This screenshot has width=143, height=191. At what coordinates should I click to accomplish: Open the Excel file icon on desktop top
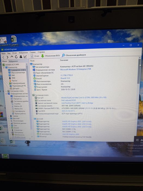(14, 39)
